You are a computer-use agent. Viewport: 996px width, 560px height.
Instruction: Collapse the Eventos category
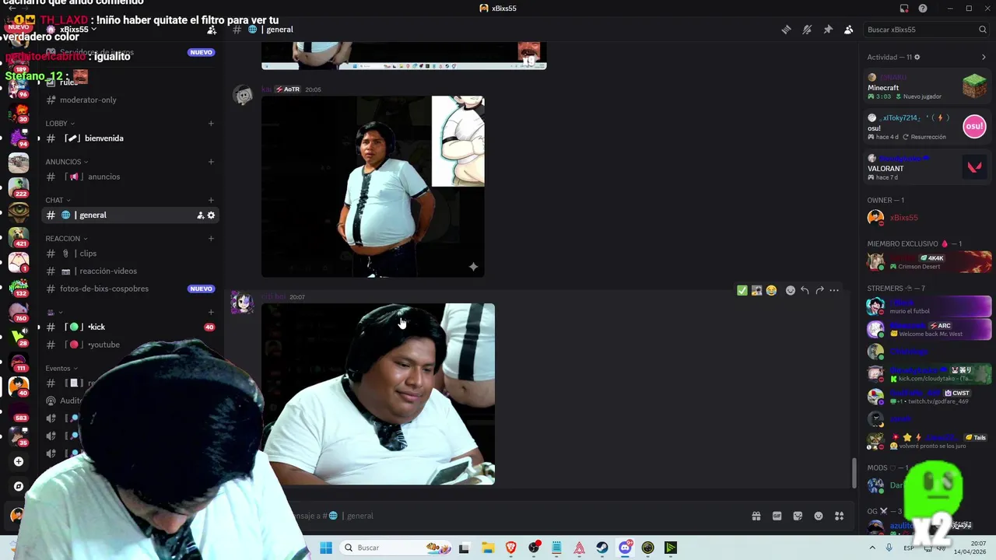tap(61, 369)
